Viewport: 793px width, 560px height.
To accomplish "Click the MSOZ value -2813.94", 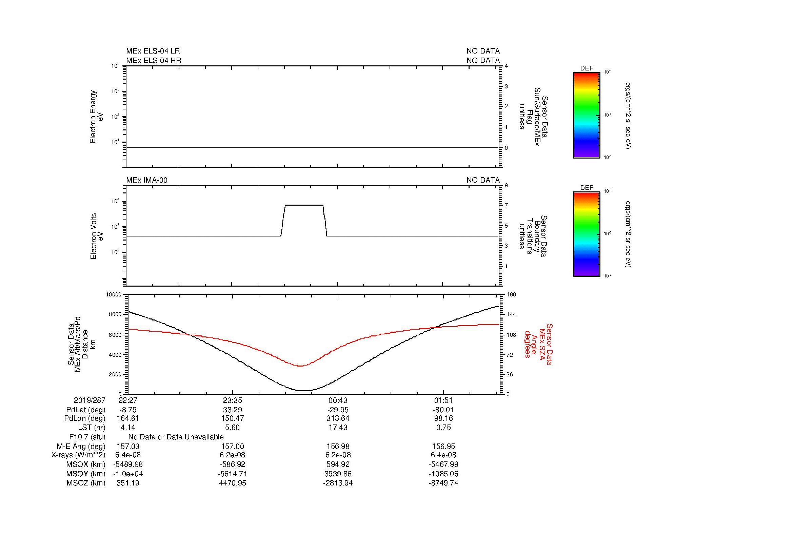I will coord(338,483).
